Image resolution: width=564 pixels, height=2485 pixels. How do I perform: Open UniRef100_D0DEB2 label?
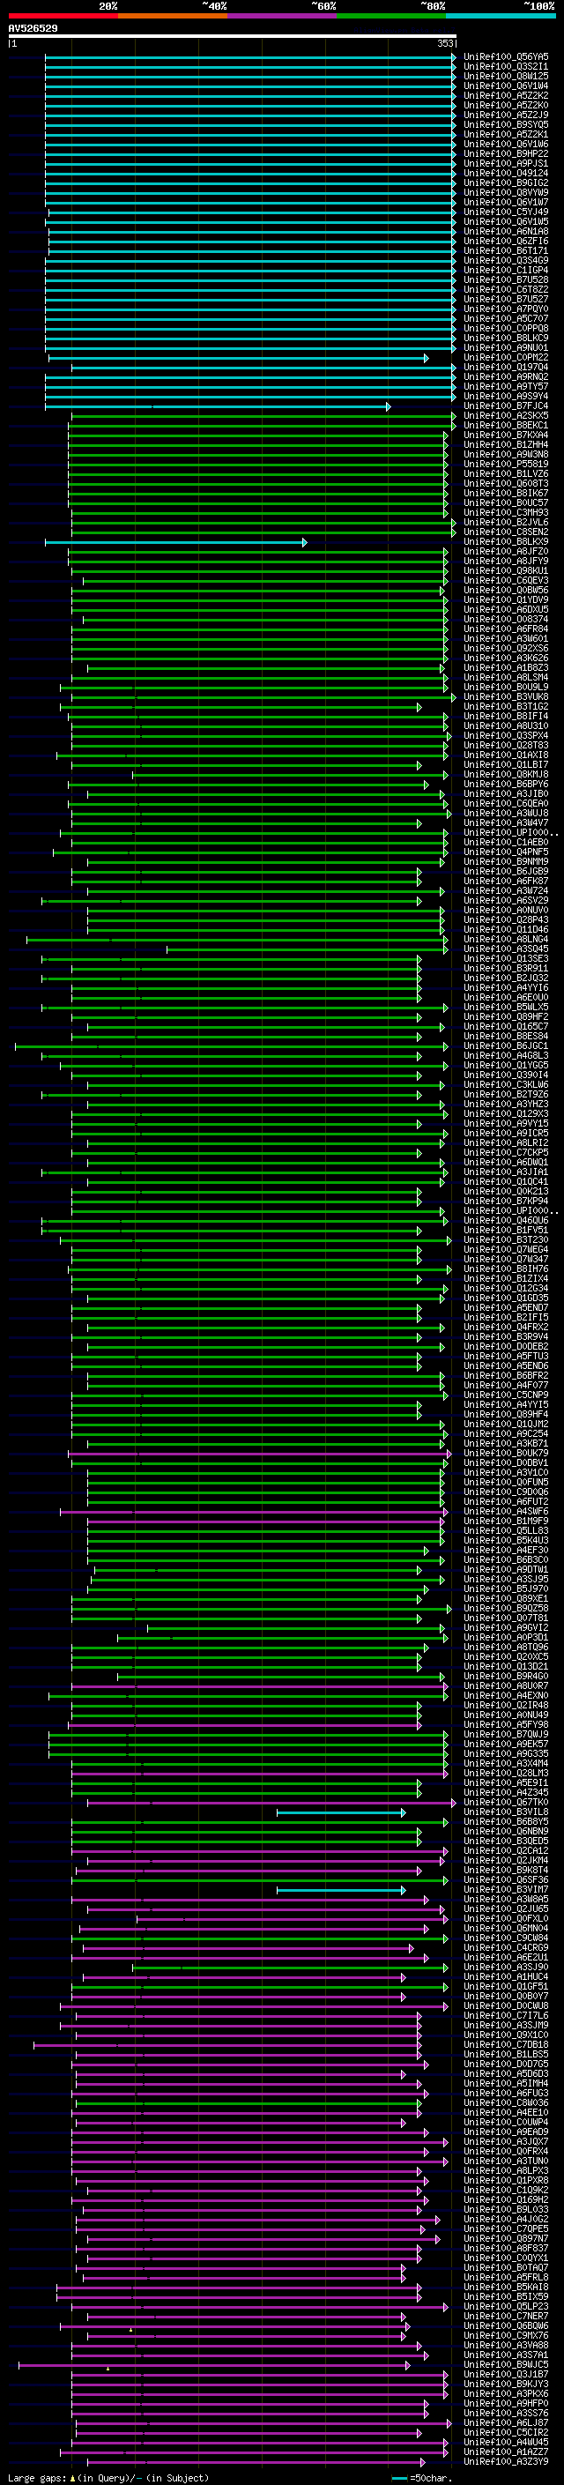(506, 1347)
